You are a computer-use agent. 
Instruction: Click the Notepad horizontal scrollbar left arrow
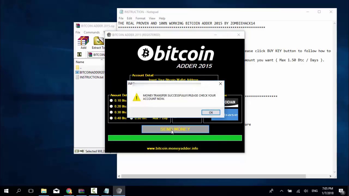(119, 176)
